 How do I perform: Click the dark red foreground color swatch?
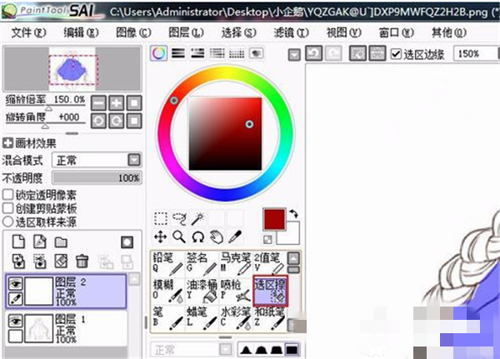tap(274, 220)
